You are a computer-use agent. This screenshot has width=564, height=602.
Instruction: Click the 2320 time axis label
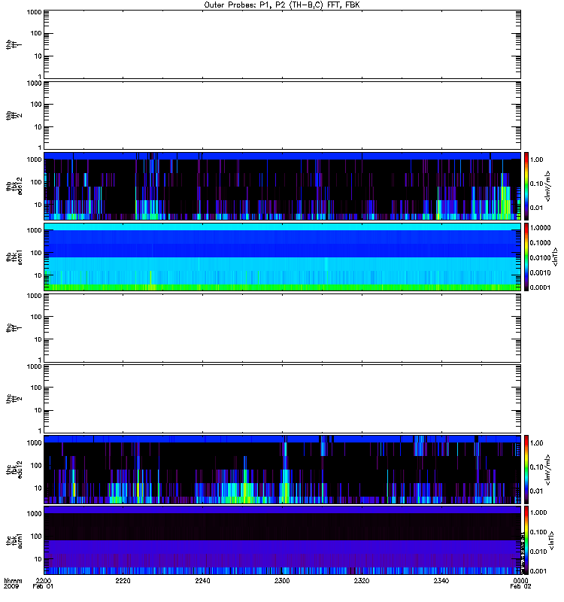pyautogui.click(x=362, y=580)
